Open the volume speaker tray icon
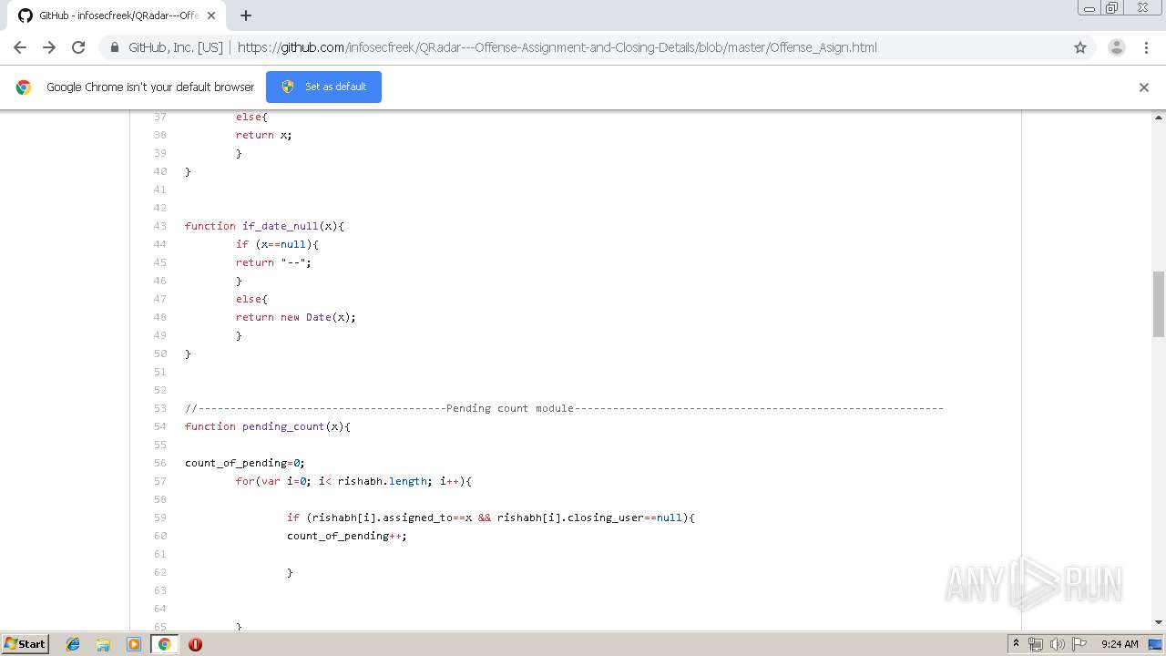The image size is (1166, 656). [1057, 644]
